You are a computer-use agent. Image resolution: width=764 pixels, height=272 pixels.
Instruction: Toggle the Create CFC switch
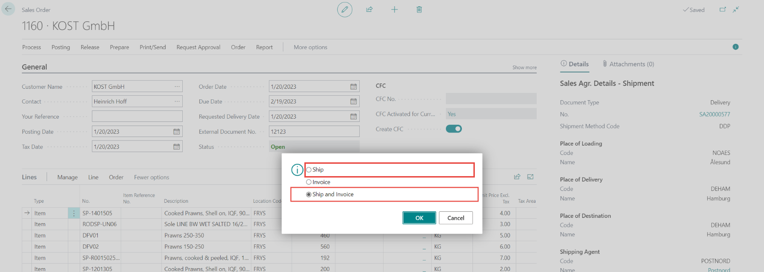point(453,129)
